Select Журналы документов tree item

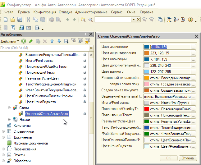[x=31, y=143]
